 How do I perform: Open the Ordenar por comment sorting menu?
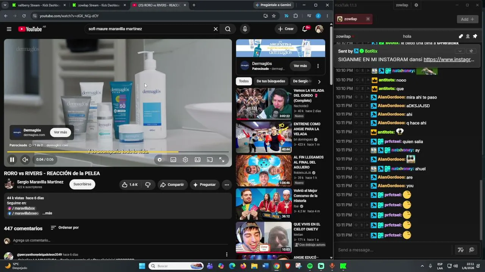(x=65, y=228)
